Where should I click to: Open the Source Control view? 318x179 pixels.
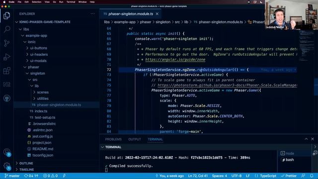[6, 43]
